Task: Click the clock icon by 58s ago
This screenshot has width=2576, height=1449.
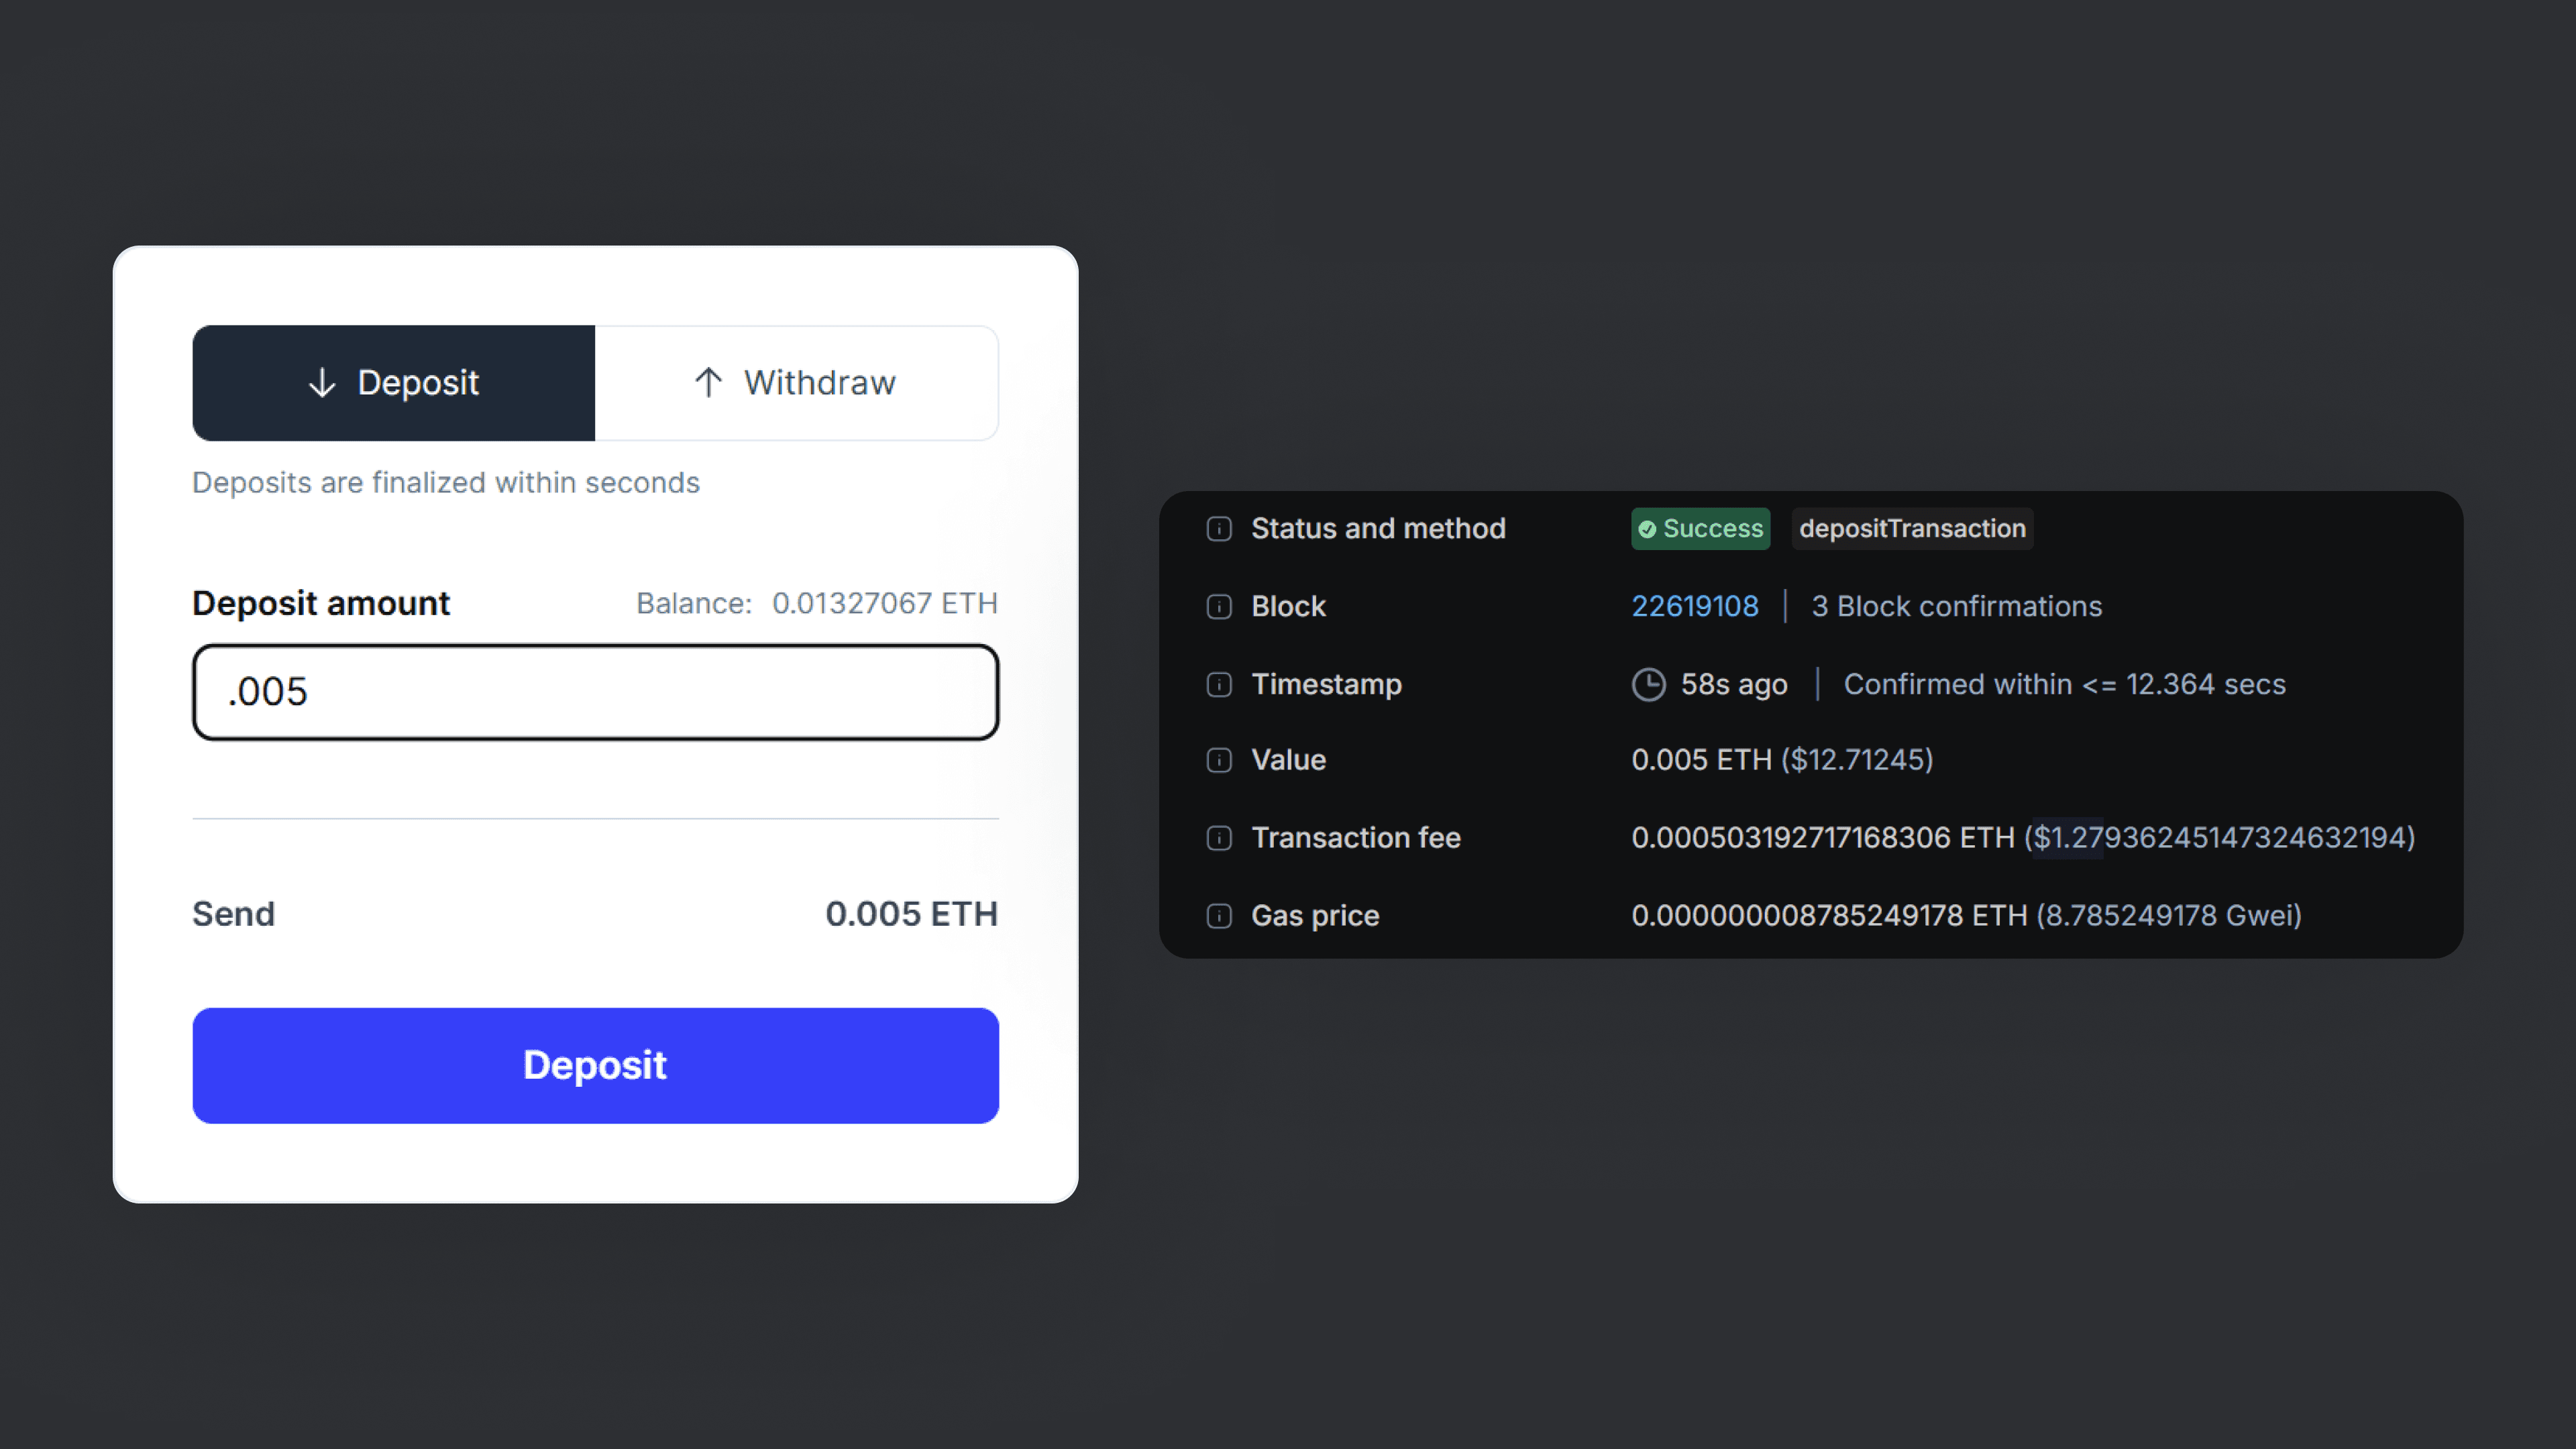Action: coord(1648,685)
